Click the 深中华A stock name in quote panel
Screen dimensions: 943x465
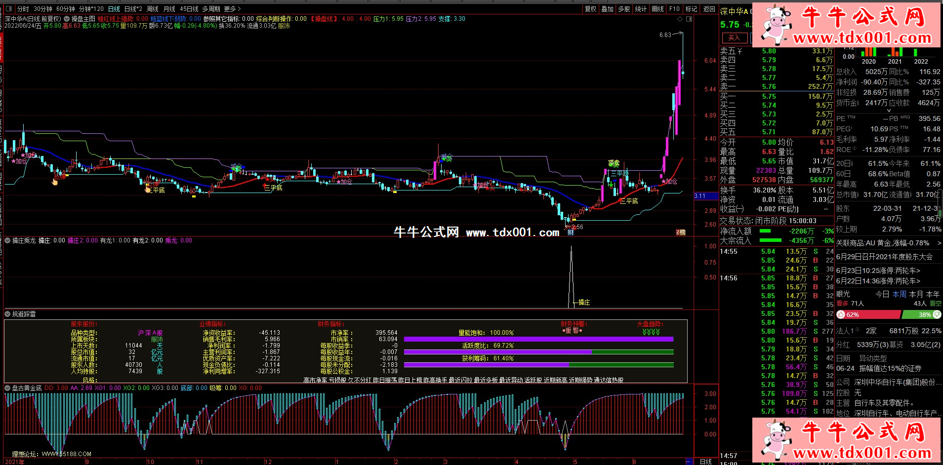pos(734,11)
